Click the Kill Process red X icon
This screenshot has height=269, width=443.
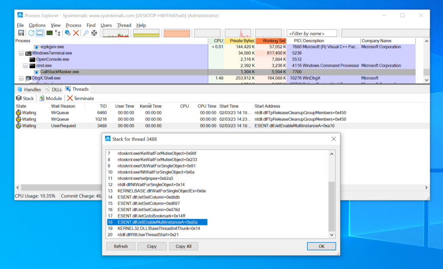[x=76, y=33]
